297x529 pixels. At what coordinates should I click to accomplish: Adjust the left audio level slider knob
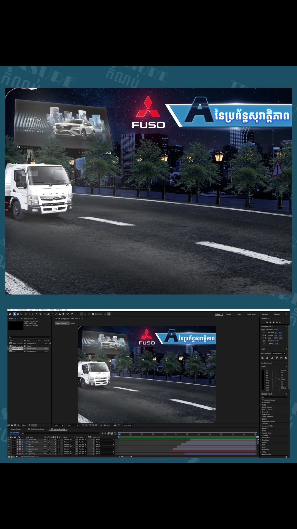click(x=273, y=379)
